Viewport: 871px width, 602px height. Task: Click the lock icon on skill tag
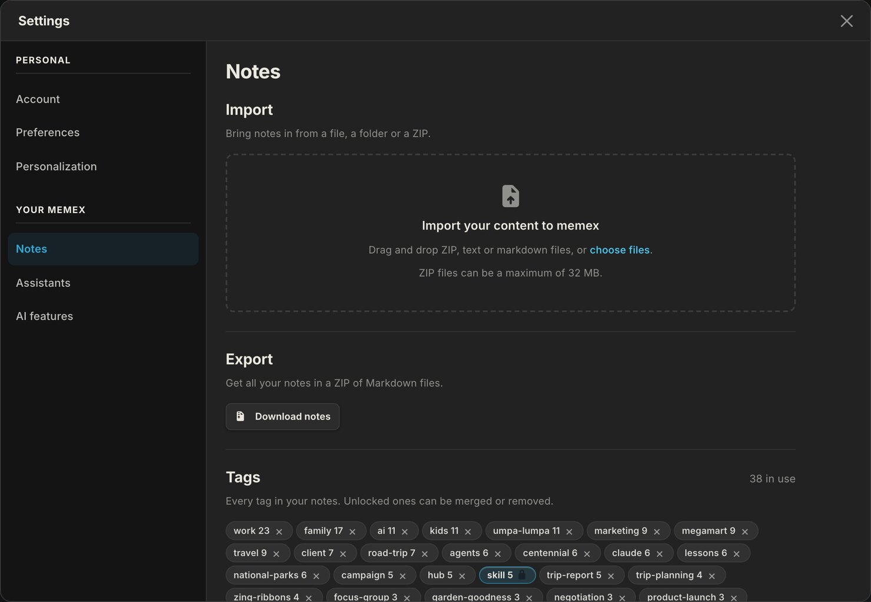522,575
